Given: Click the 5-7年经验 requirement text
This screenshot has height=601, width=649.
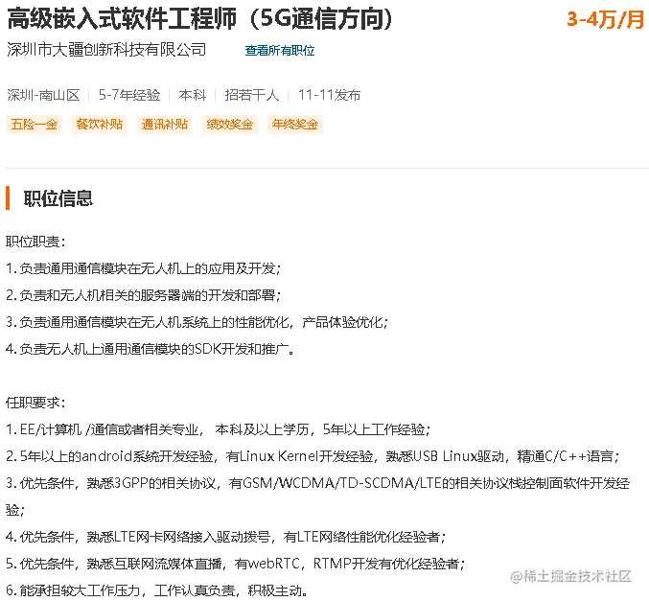Looking at the screenshot, I should coord(129,95).
